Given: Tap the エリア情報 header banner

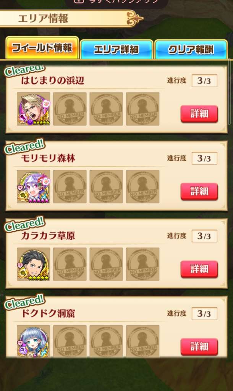Looking at the screenshot, I should [x=71, y=18].
